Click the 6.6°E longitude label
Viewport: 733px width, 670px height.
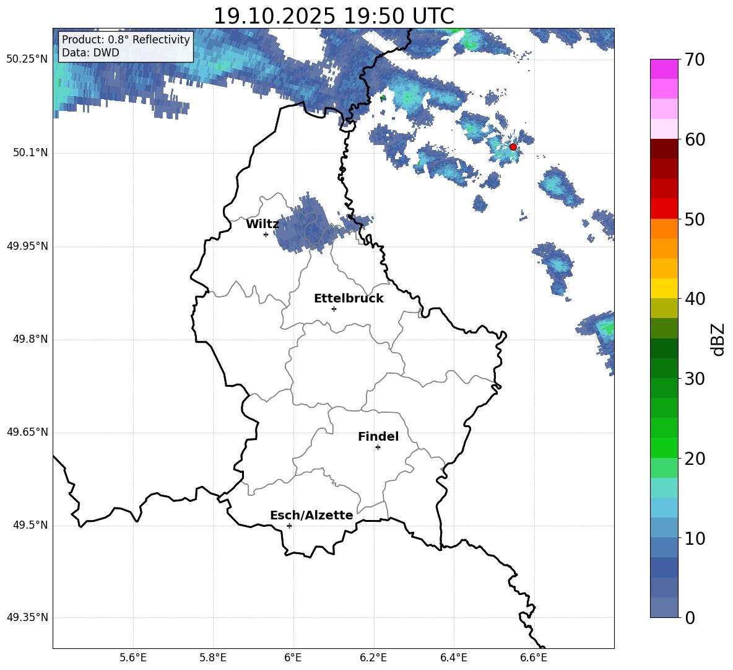tap(534, 658)
